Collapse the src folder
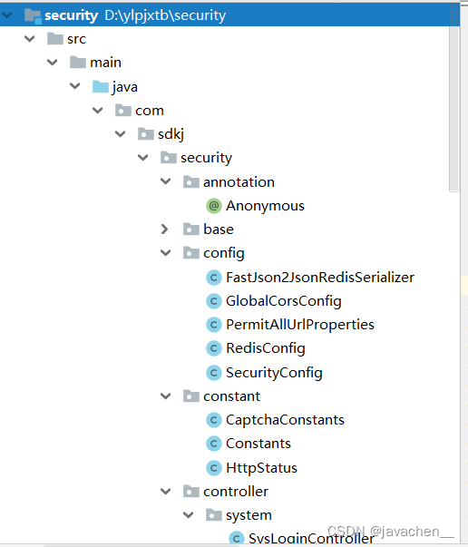Viewport: 468px width, 547px height. point(30,38)
